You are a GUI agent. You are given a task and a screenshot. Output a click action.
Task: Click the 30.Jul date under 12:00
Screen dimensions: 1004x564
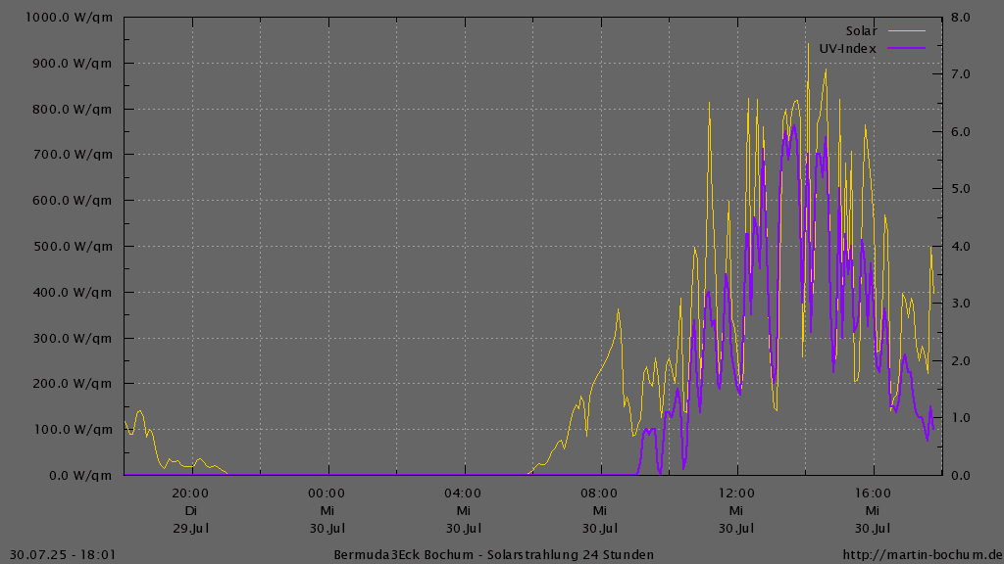[736, 529]
